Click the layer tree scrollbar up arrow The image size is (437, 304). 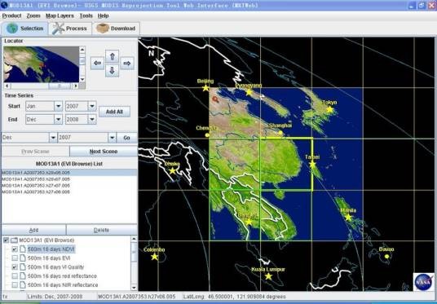pyautogui.click(x=134, y=239)
